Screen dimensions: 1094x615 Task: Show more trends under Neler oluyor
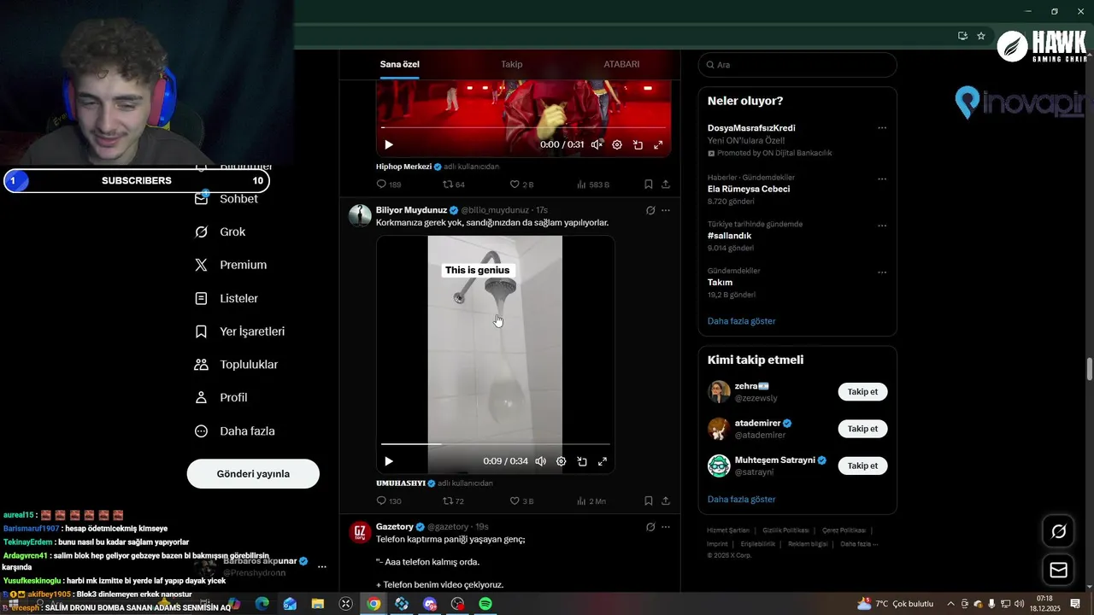(741, 321)
